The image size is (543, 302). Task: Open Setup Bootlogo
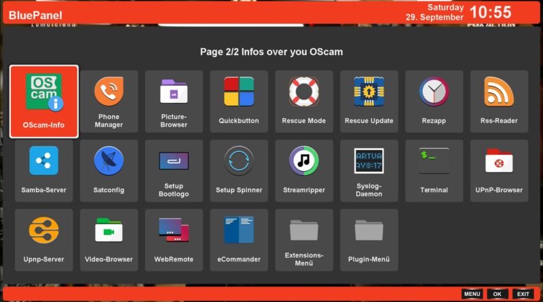pos(174,170)
